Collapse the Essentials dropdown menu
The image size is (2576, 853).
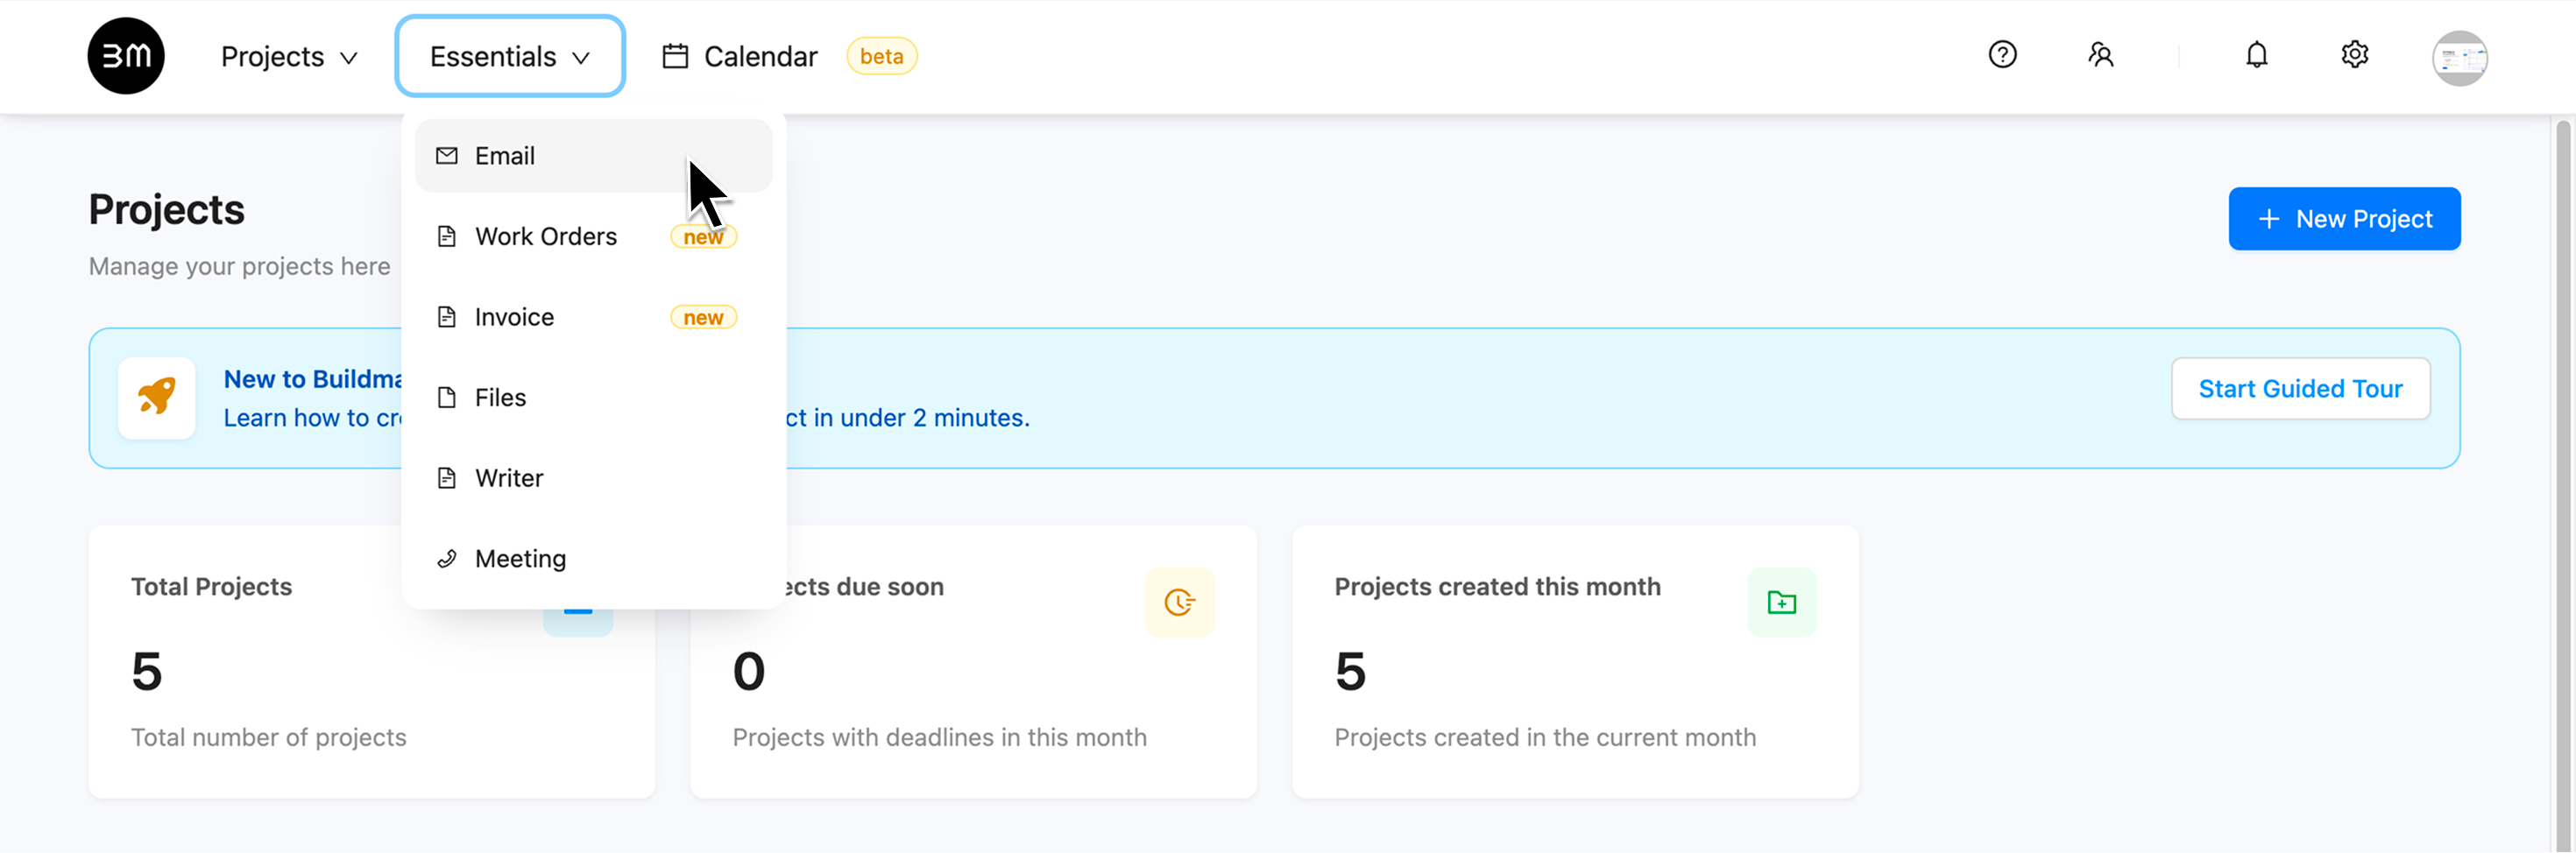click(x=510, y=57)
